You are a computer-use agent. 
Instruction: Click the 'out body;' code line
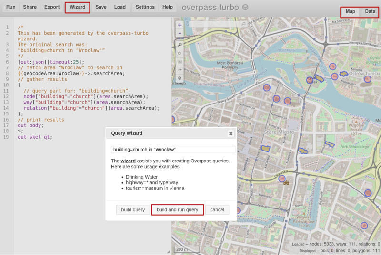click(30, 125)
